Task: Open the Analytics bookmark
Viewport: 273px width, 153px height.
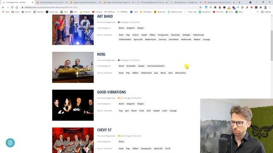Action: tap(85, 12)
